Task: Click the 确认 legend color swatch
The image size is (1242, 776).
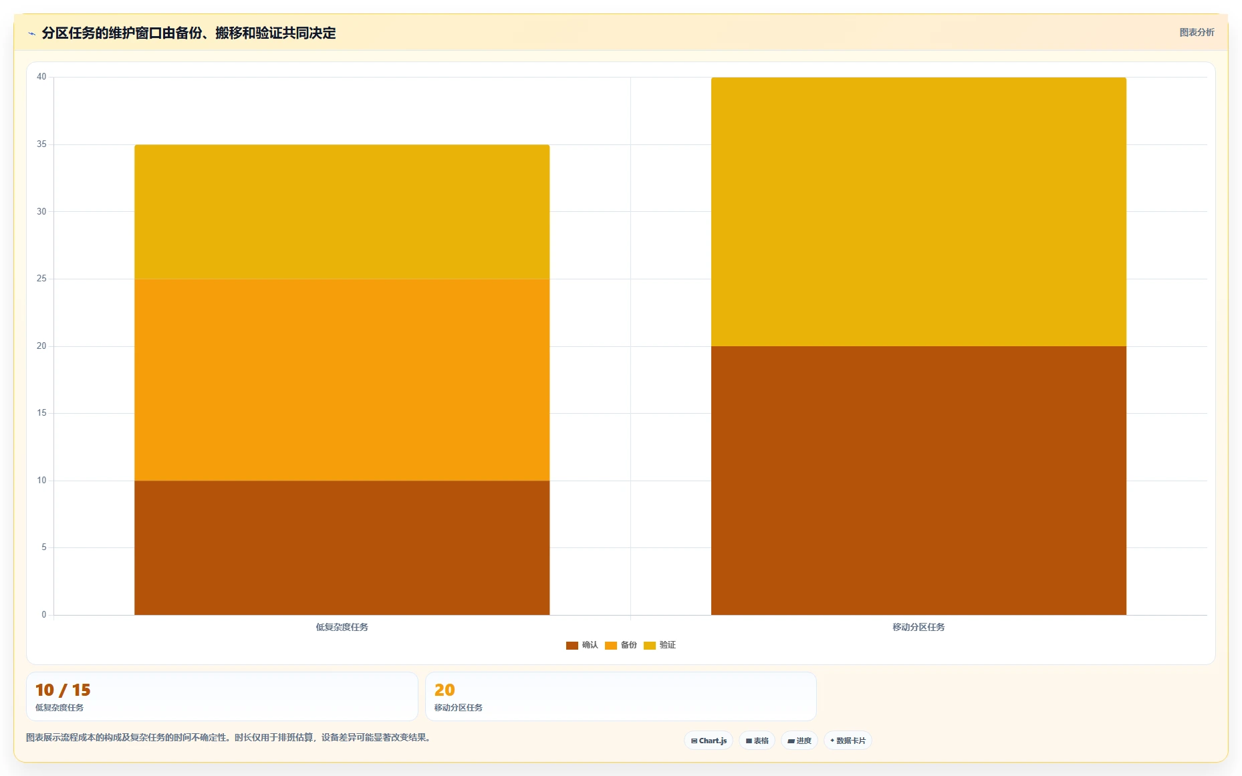Action: [x=572, y=646]
